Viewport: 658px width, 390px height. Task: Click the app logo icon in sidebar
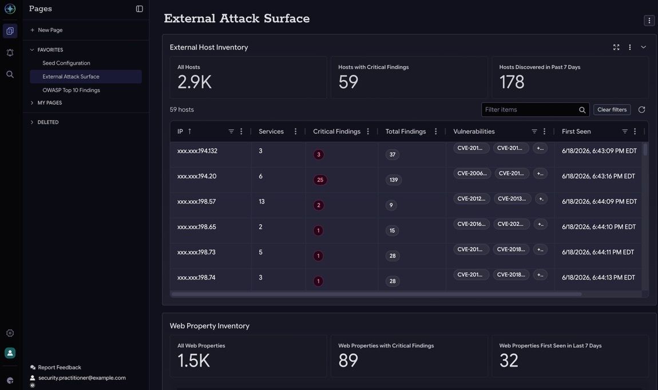tap(10, 9)
